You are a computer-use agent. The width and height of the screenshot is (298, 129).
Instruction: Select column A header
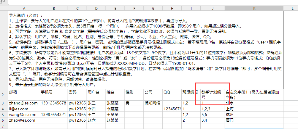(24, 9)
